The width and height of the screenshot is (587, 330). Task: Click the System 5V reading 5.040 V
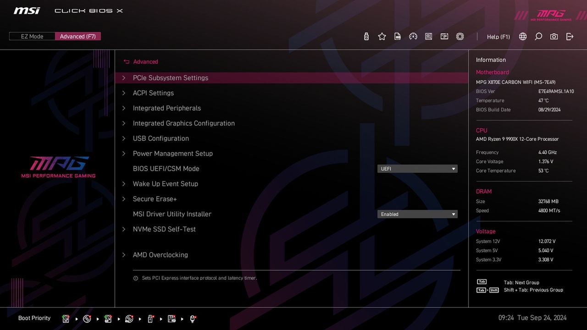point(546,250)
